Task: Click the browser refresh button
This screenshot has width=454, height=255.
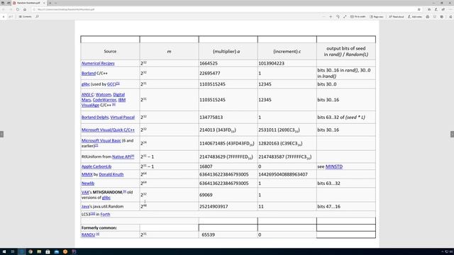Action: 18,9
